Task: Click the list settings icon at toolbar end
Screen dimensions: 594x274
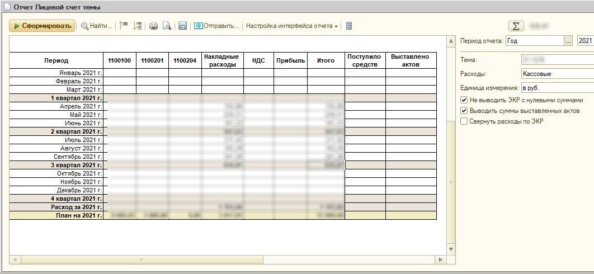Action: tap(349, 26)
